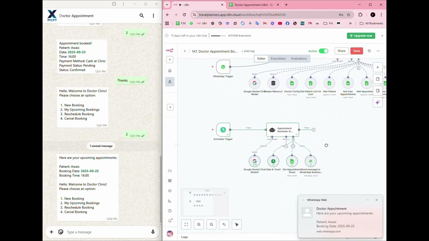The width and height of the screenshot is (429, 241).
Task: Select the Add Patient sheet node
Action: pos(329,83)
